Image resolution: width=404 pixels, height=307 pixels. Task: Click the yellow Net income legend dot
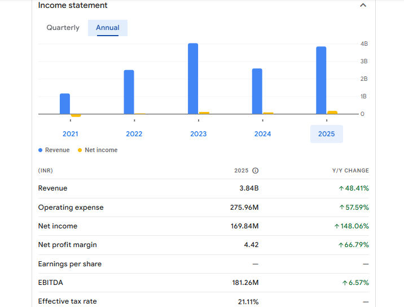tap(80, 150)
